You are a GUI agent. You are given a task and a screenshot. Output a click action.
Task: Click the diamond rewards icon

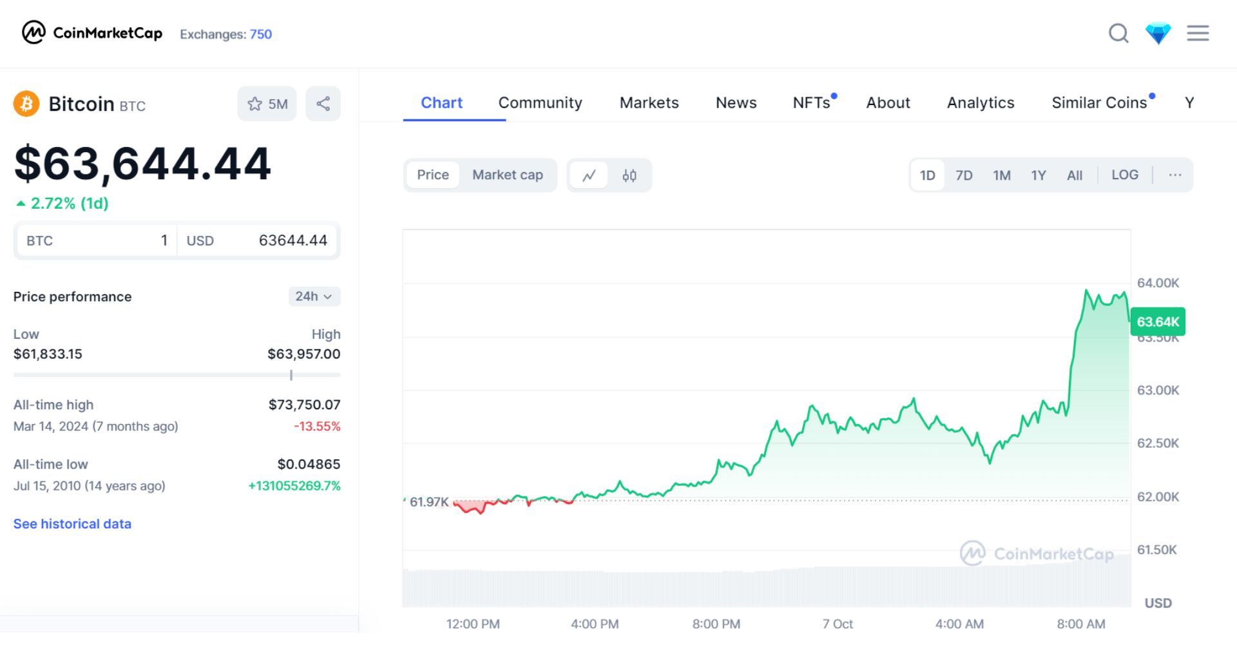tap(1158, 34)
